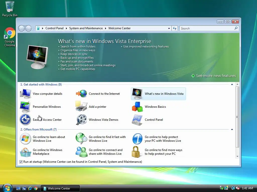The image size is (257, 192).
Task: Click vertical scrollbar down arrow
Action: (x=237, y=156)
